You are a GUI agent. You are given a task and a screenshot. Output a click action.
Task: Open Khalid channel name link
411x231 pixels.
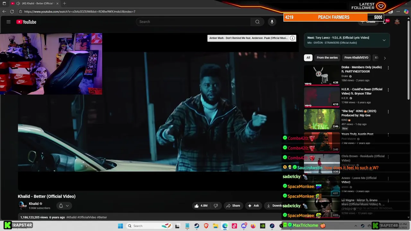tap(34, 204)
